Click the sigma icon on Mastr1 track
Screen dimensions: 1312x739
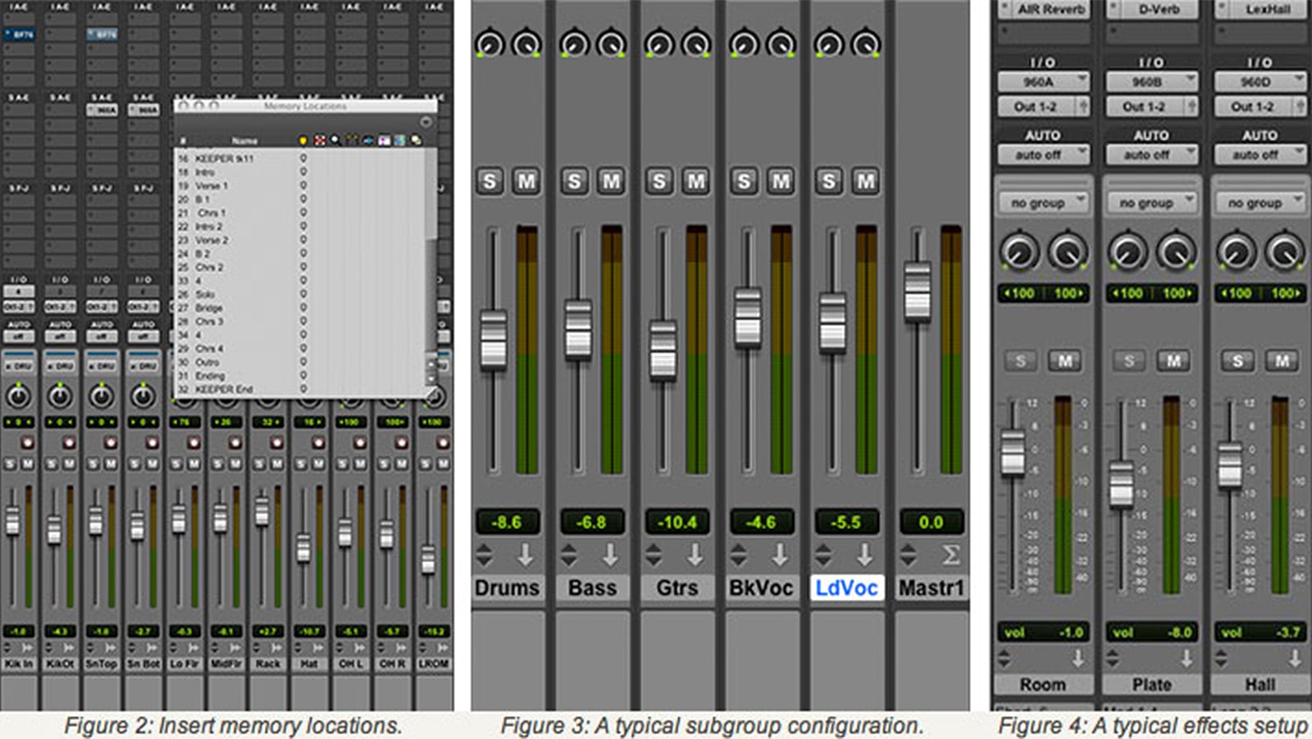click(x=950, y=555)
